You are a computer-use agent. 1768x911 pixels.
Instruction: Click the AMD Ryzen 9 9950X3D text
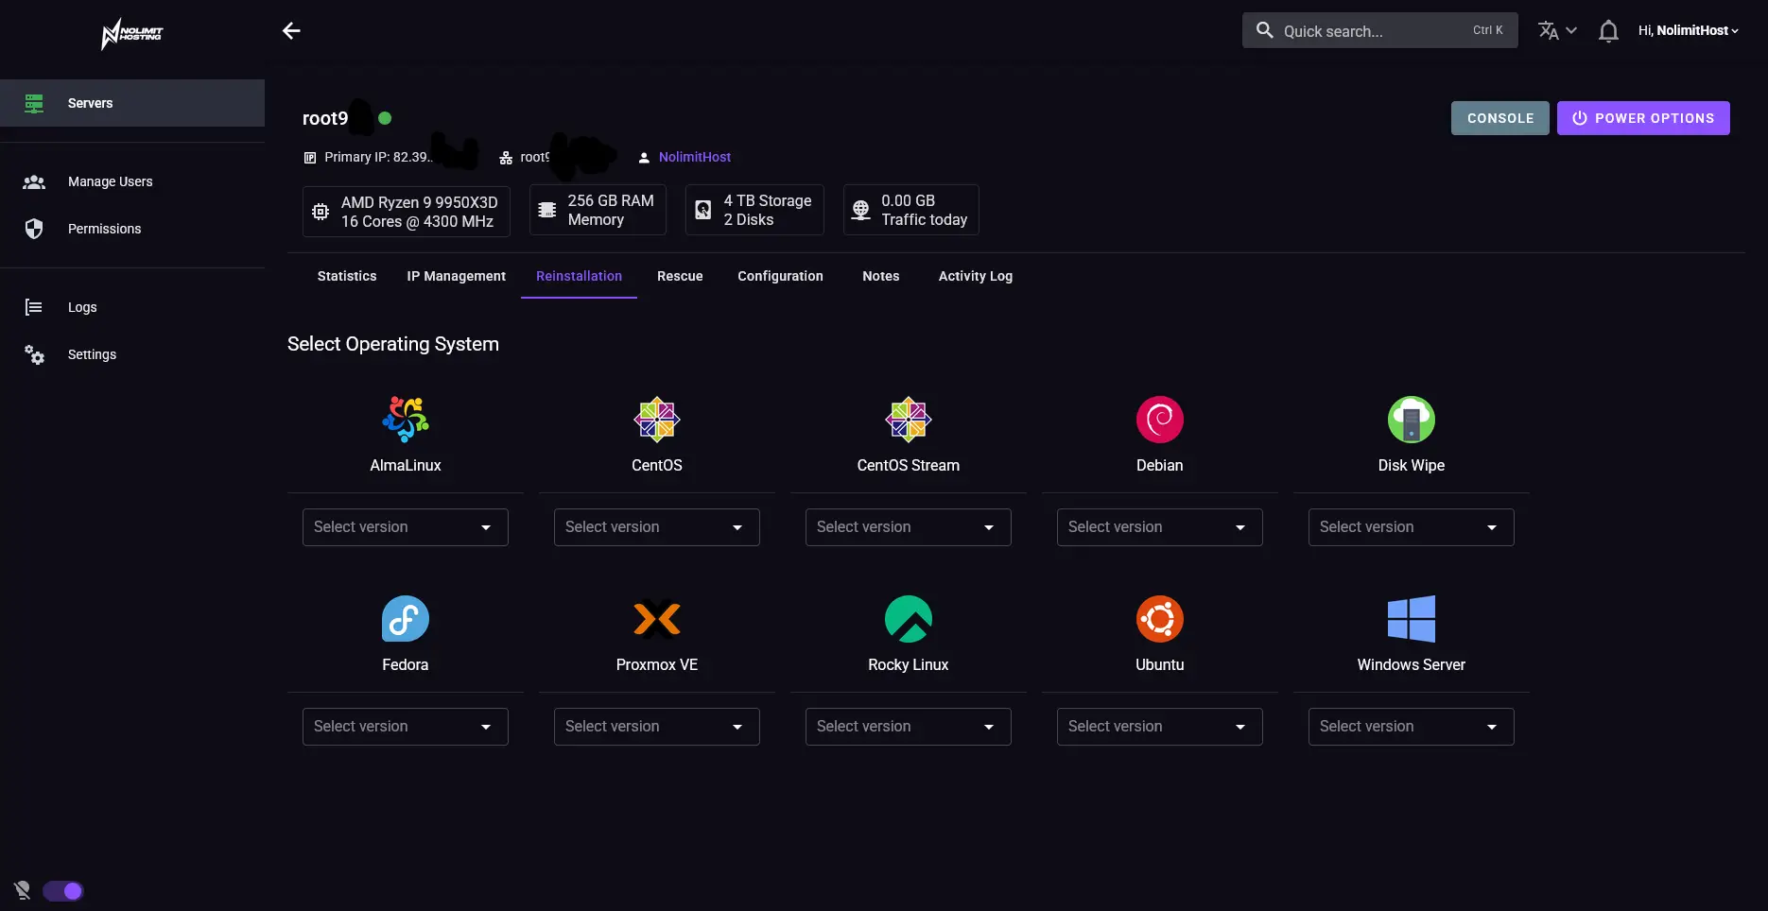420,202
